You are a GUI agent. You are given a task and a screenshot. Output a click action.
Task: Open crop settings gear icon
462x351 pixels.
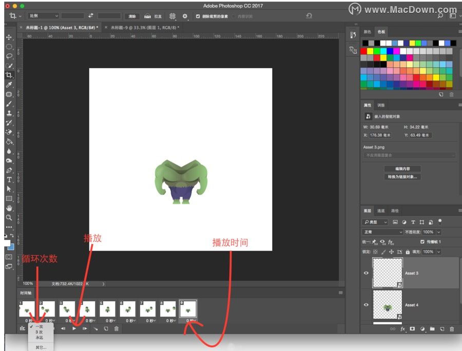[185, 16]
